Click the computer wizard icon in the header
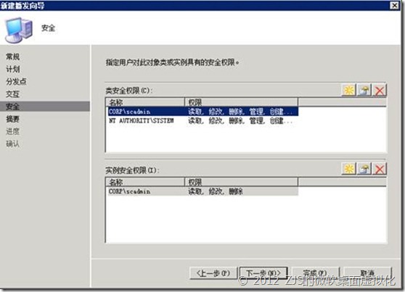The image size is (405, 292). click(19, 30)
